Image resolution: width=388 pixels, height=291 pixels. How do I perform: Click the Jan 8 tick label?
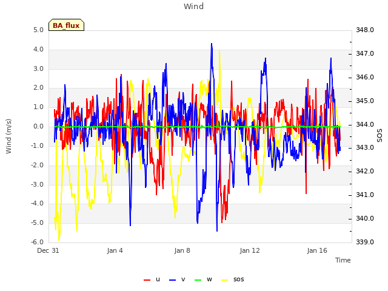[182, 250]
